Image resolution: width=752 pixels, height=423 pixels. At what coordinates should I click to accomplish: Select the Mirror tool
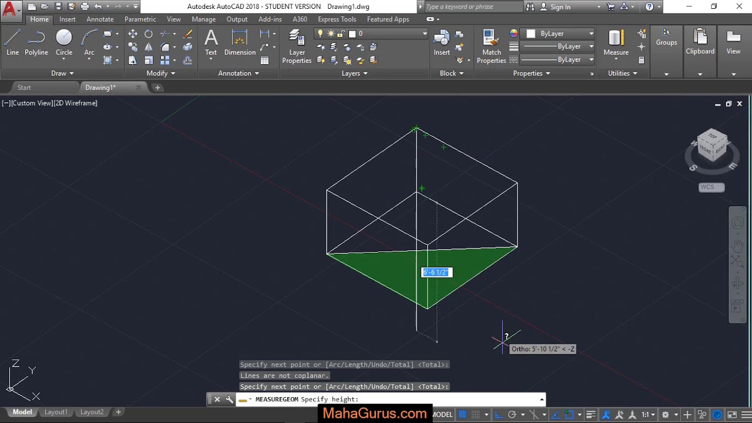[149, 47]
